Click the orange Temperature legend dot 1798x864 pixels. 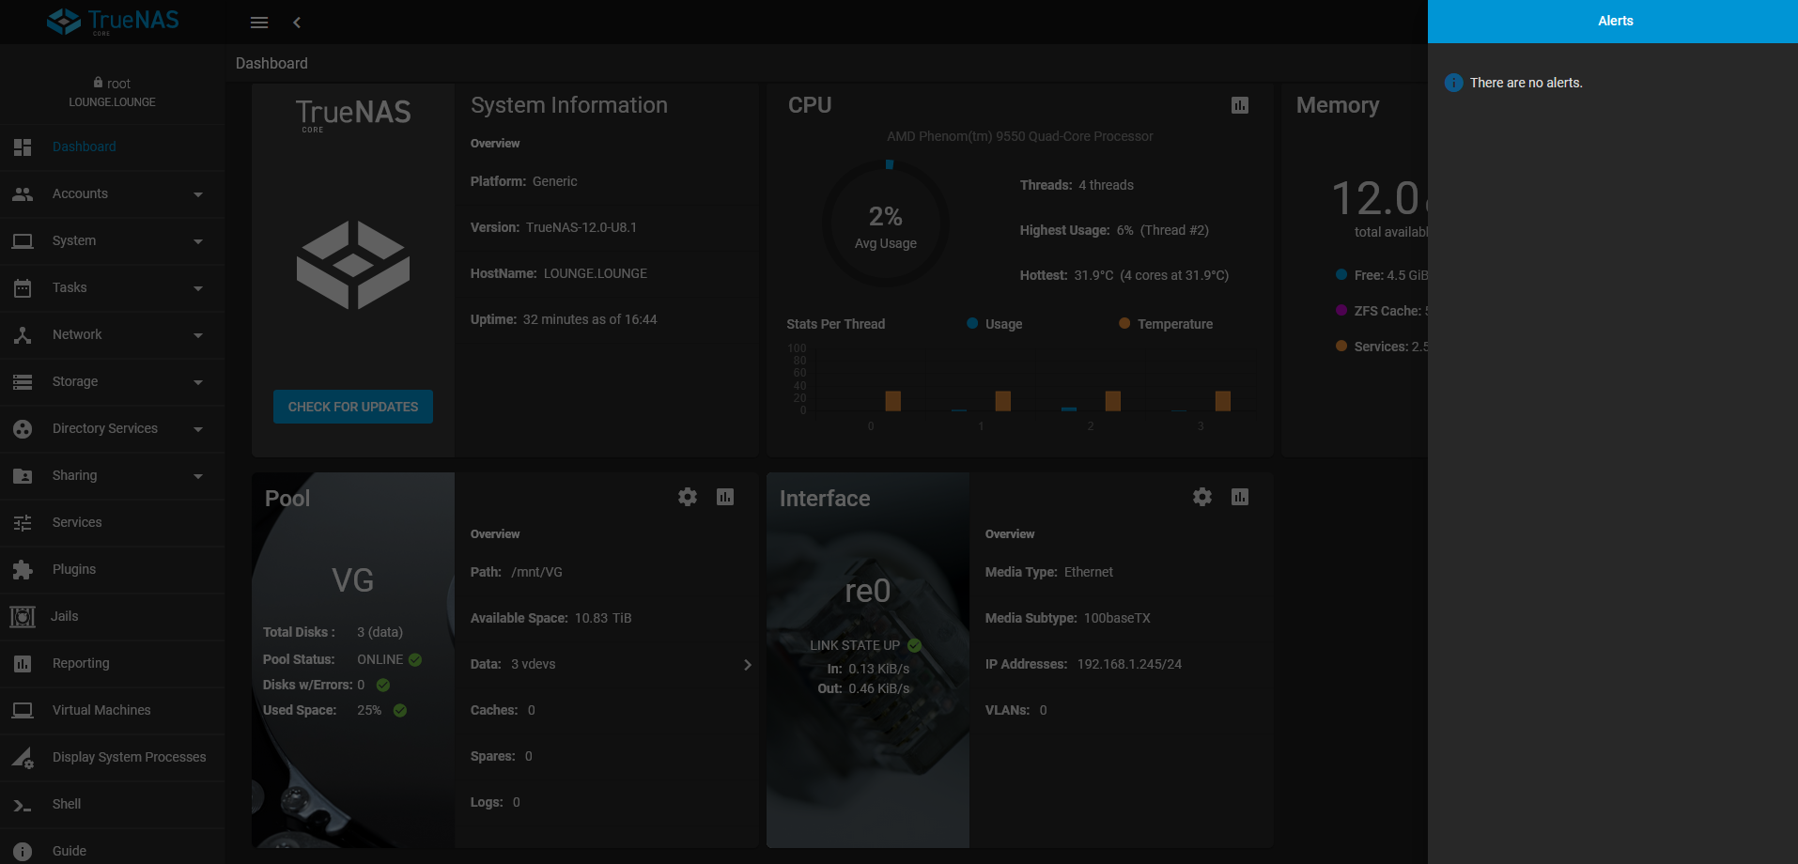(x=1124, y=323)
